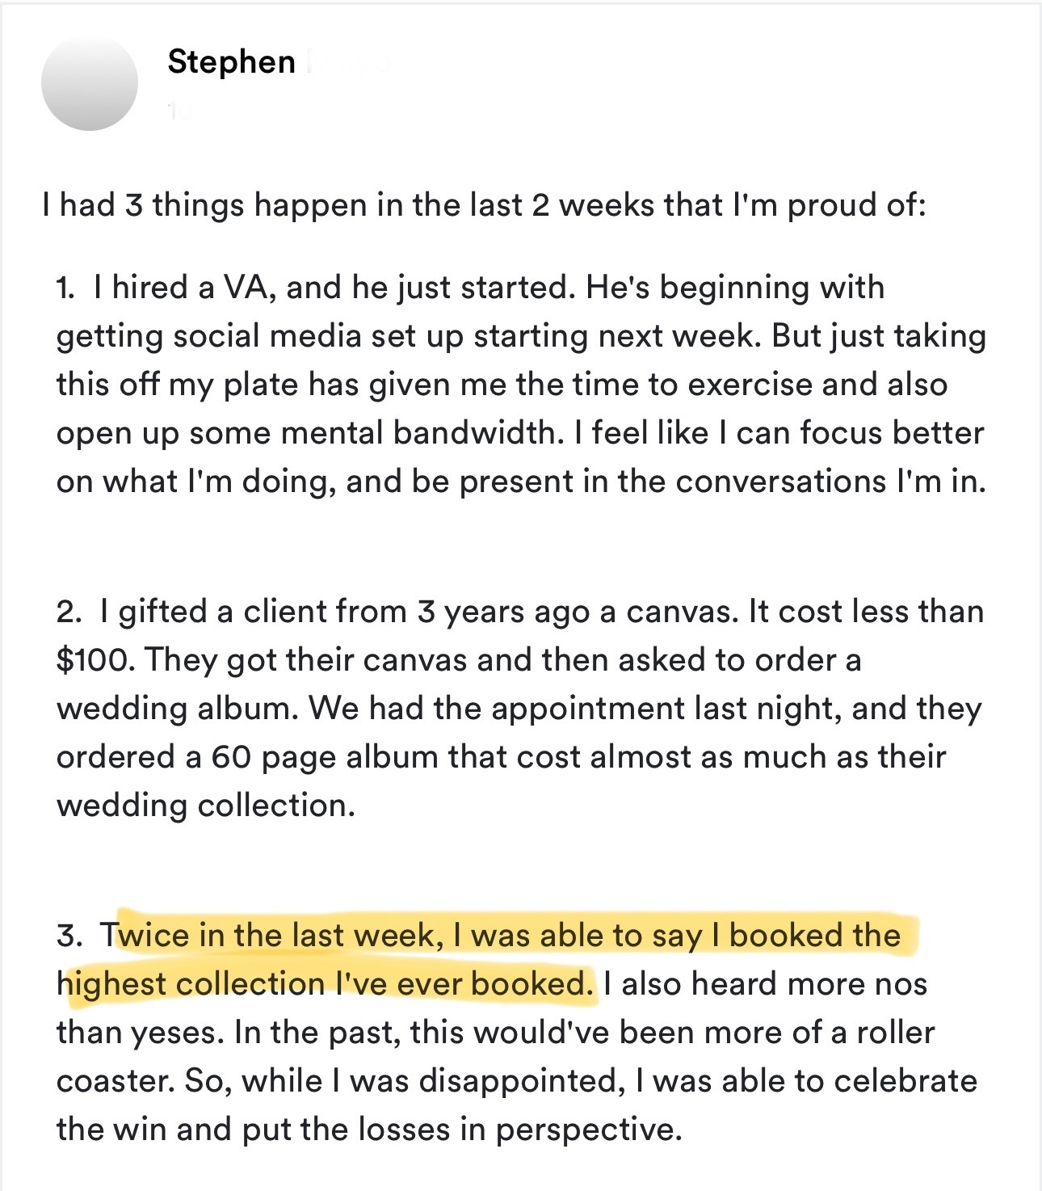Open the author name Stephen
The image size is (1042, 1191).
(x=231, y=62)
